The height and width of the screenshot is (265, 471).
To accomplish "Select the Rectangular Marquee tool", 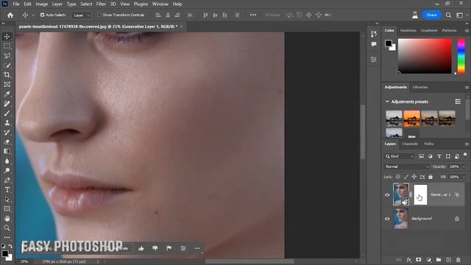I will (x=7, y=46).
